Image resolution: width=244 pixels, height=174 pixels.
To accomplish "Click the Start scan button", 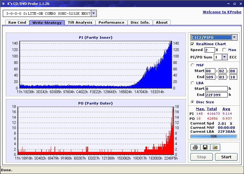I will tap(226, 157).
